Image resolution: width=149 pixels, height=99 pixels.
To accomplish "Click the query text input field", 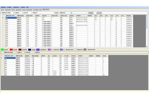I will (x=80, y=13).
